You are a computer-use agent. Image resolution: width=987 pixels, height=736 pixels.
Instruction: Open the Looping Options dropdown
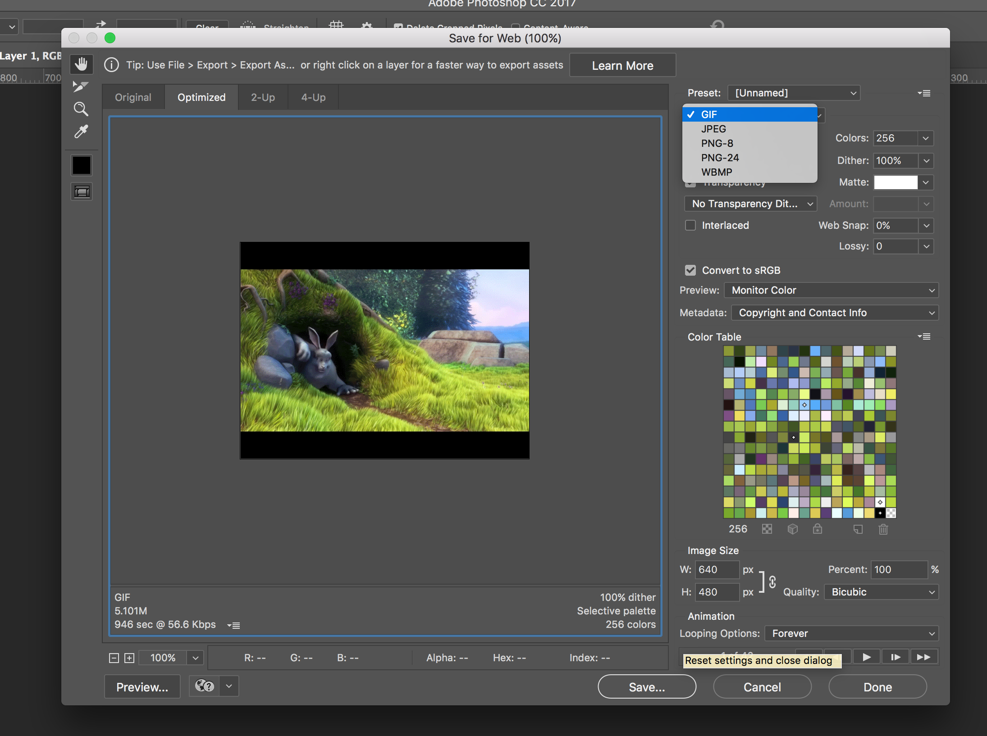[852, 634]
